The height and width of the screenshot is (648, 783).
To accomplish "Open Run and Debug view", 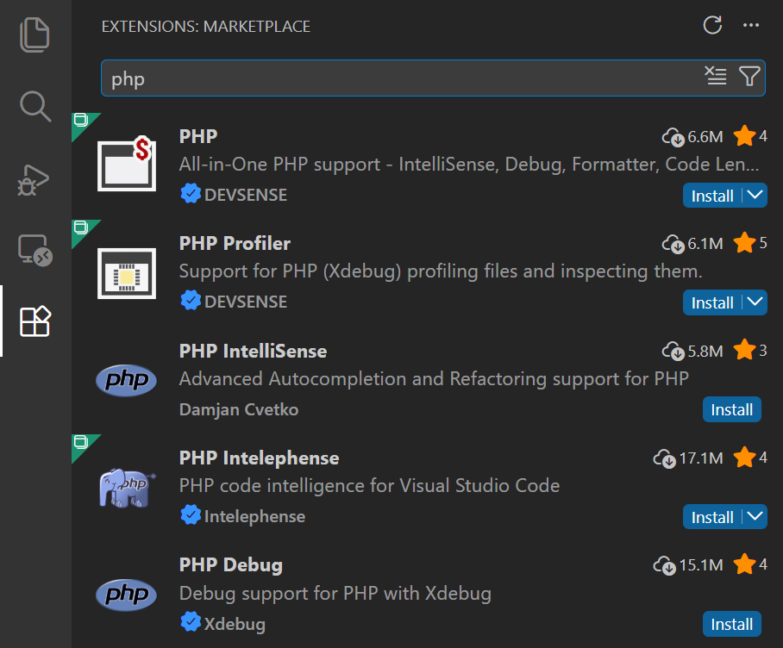I will (34, 180).
